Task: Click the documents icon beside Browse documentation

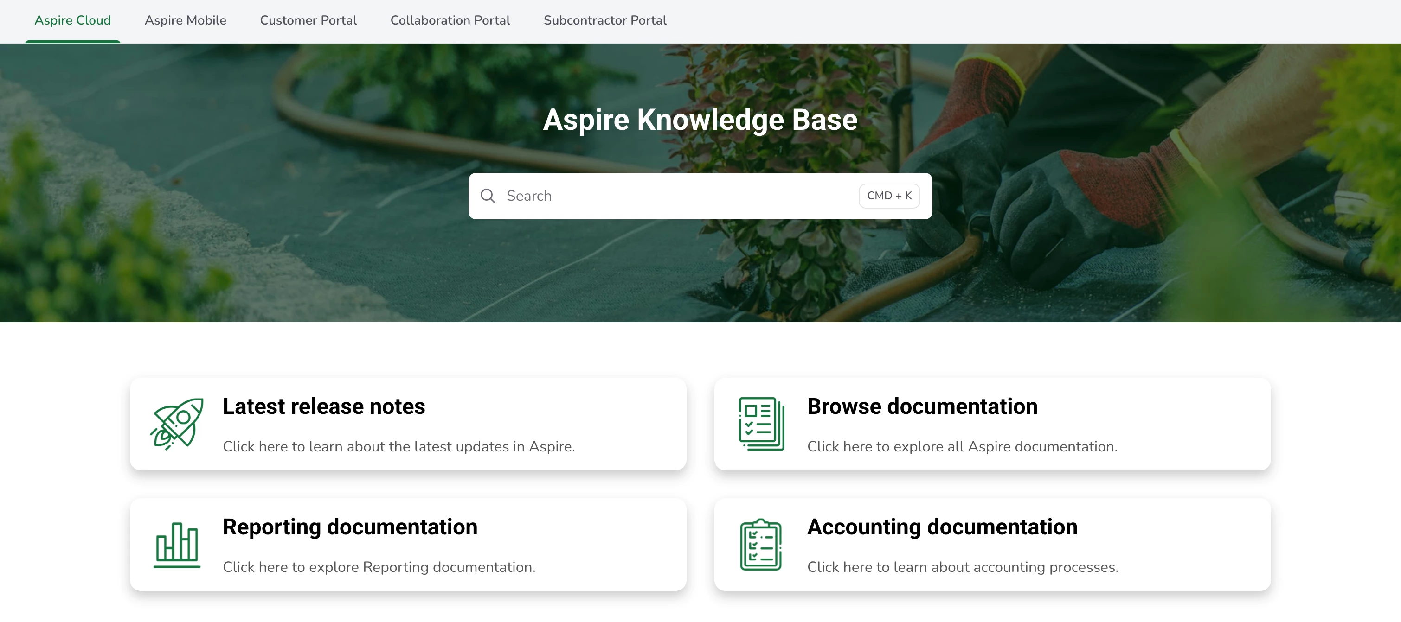Action: [761, 424]
